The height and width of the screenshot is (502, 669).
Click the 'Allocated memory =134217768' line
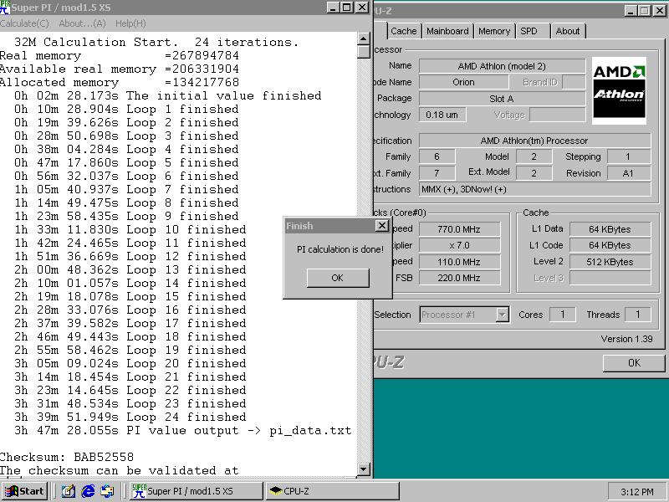coord(120,82)
